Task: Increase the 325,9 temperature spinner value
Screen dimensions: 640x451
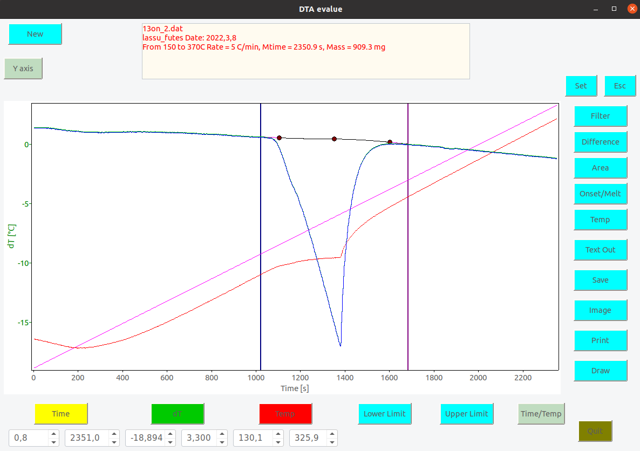Action: (x=332, y=434)
